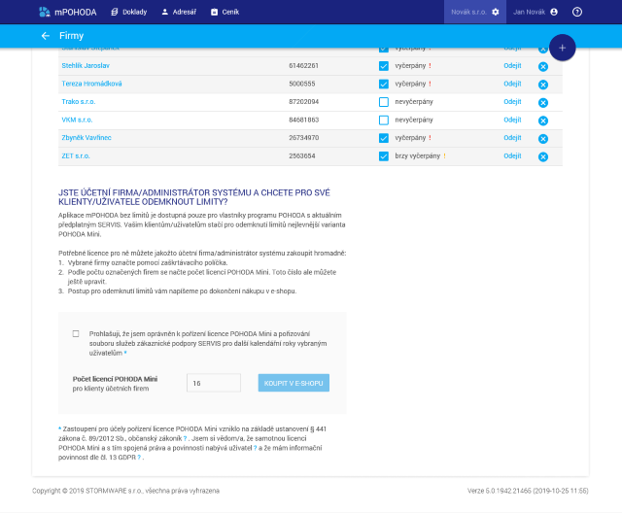Check the Trako s.r.o. checkbox
Viewport: 622px width, 513px height.
tap(384, 102)
